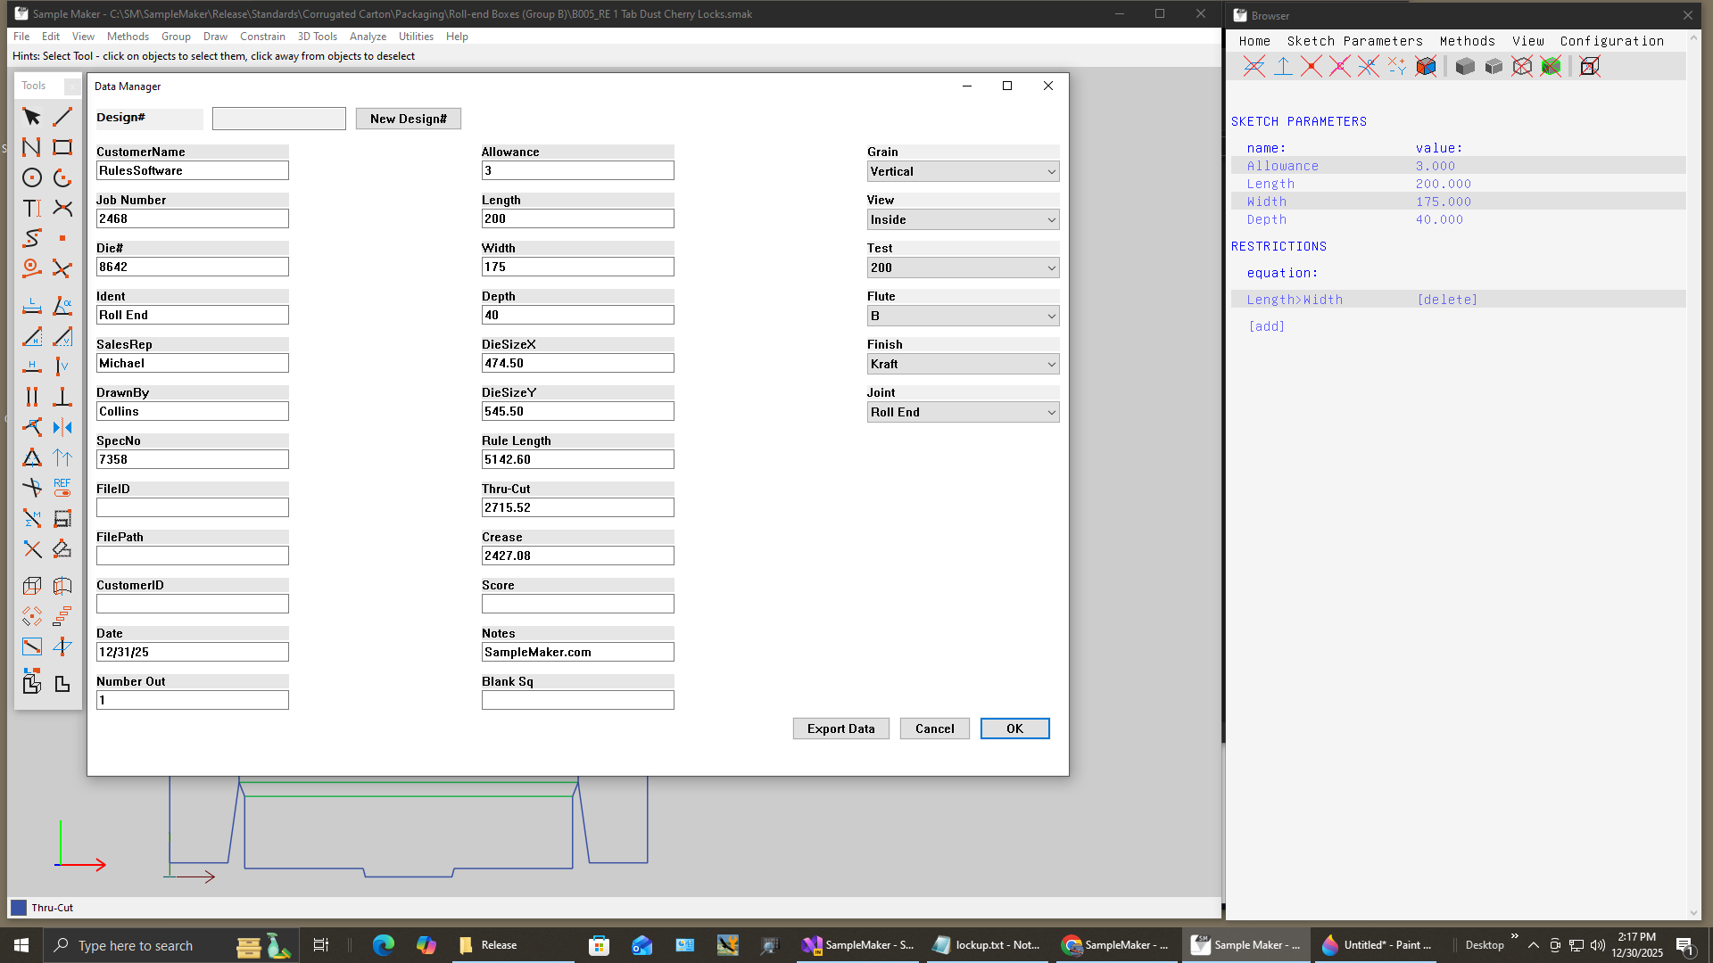Image resolution: width=1713 pixels, height=963 pixels.
Task: Select the Text tool
Action: point(31,208)
